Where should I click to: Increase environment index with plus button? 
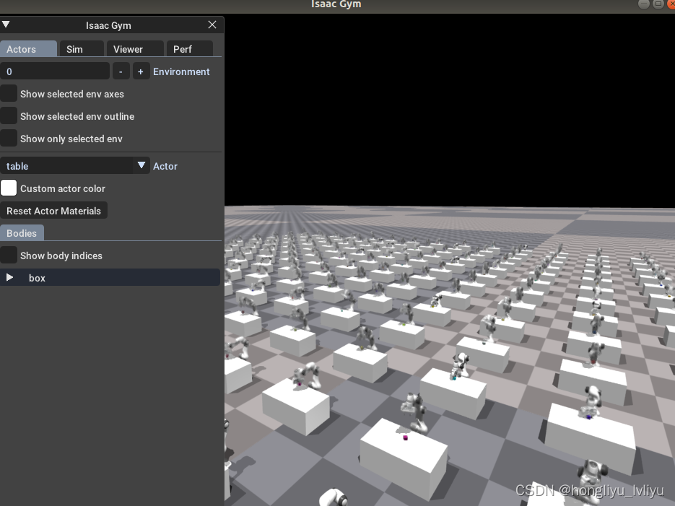(141, 71)
